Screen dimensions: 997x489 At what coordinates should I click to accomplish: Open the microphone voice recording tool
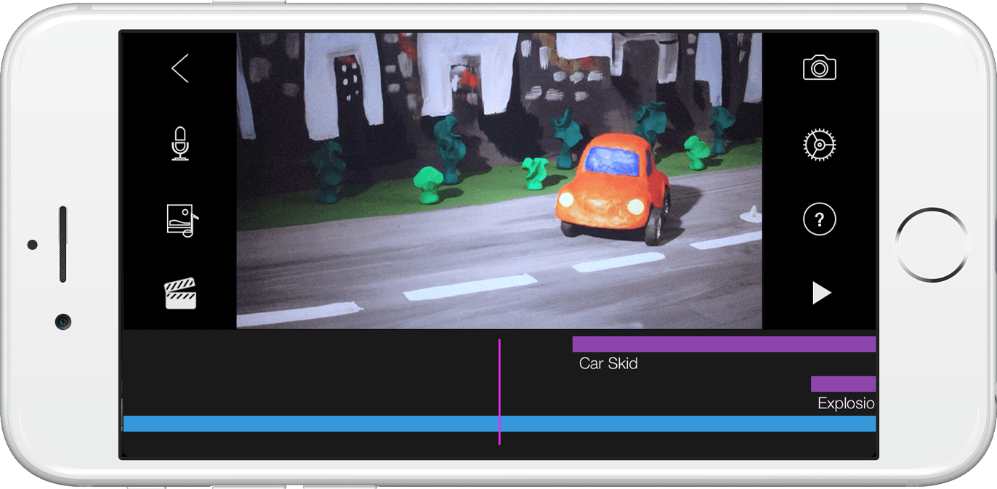(x=179, y=143)
